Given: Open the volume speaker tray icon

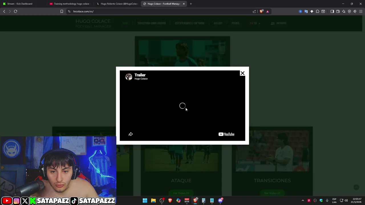Looking at the screenshot, I should tap(346, 200).
